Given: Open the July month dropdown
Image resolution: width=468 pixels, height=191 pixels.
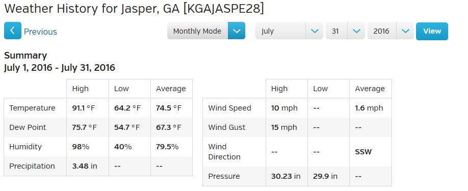Looking at the screenshot, I should (289, 31).
